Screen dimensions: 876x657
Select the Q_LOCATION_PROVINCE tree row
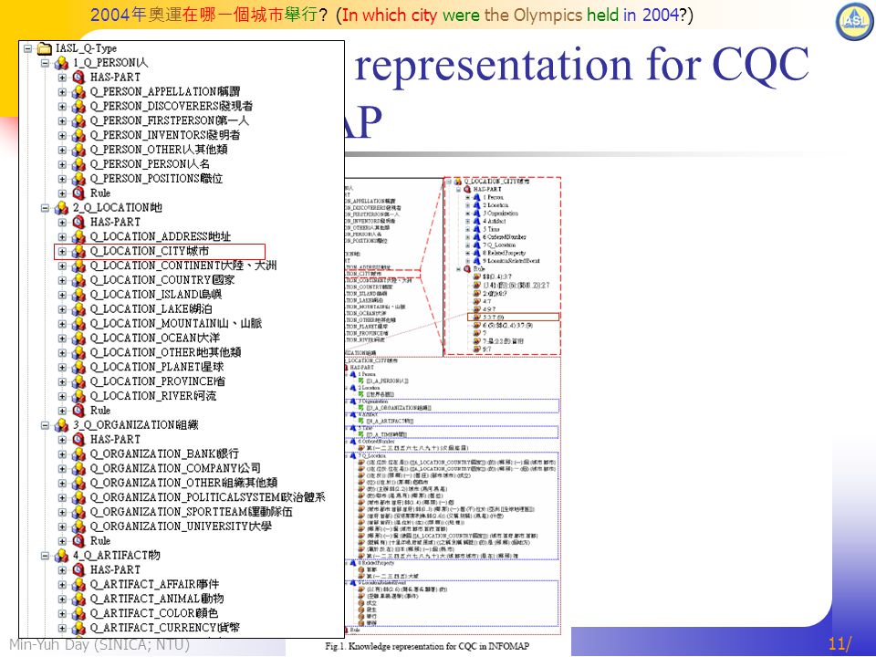pos(142,382)
